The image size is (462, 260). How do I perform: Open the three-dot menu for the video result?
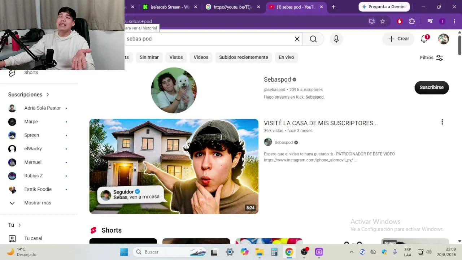tap(442, 122)
